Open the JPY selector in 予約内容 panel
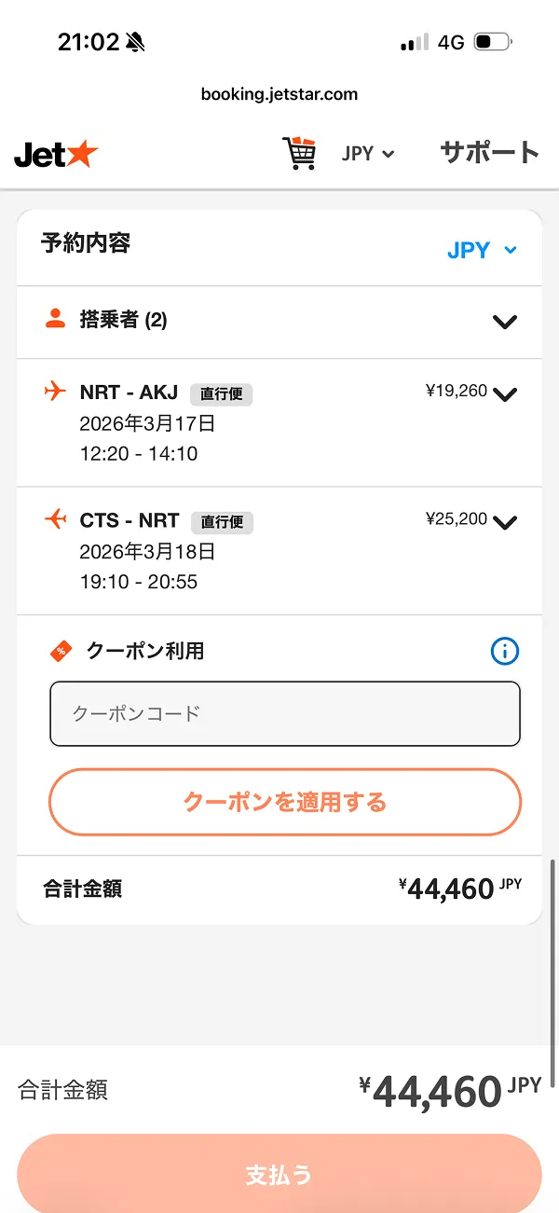This screenshot has width=559, height=1213. tap(483, 249)
